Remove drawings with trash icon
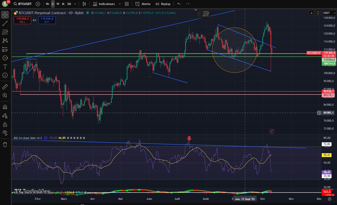Image resolution: width=337 pixels, height=205 pixels. 5,144
